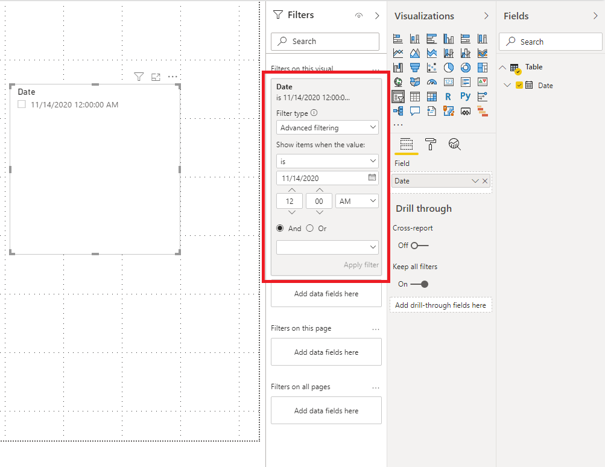Open the Date field well chevron
This screenshot has height=467, width=605.
pyautogui.click(x=475, y=181)
